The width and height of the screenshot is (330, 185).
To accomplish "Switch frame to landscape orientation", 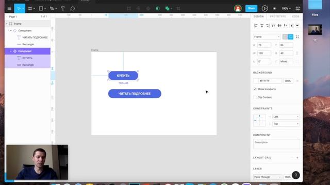I will click(x=290, y=36).
